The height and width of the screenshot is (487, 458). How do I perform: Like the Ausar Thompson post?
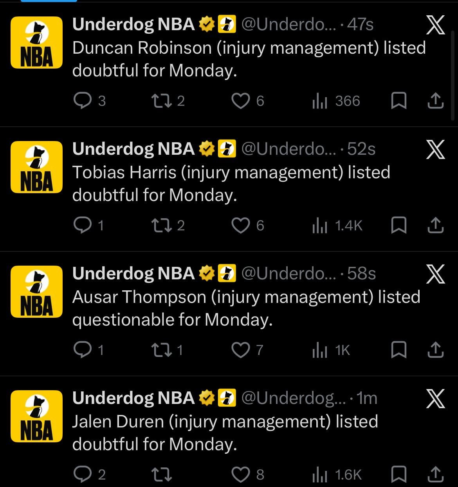coord(241,350)
